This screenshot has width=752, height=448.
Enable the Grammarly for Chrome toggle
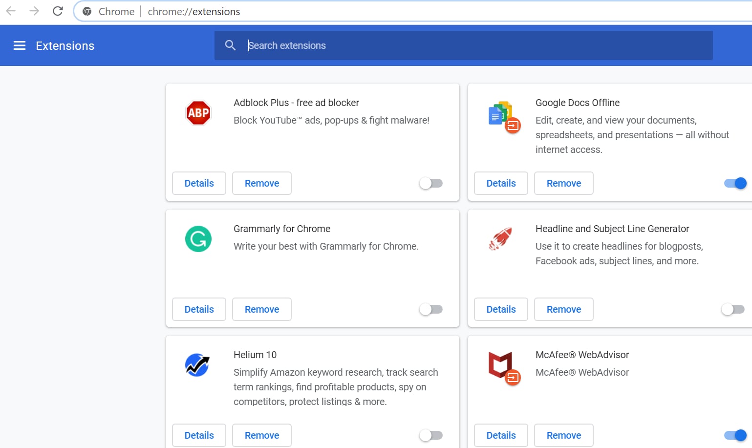tap(431, 309)
